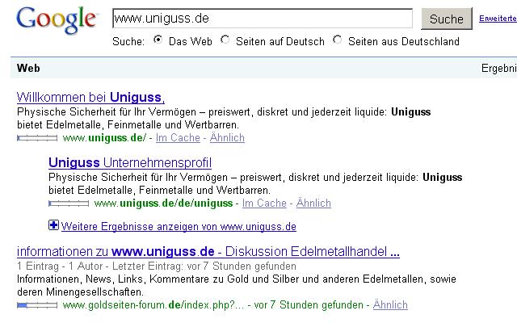Click the green URL www.uniguss.de/de/uniguss

[163, 203]
